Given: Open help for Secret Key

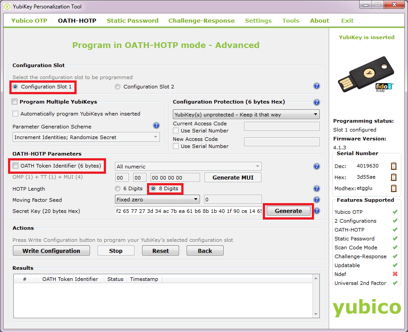Looking at the screenshot, I should 317,211.
